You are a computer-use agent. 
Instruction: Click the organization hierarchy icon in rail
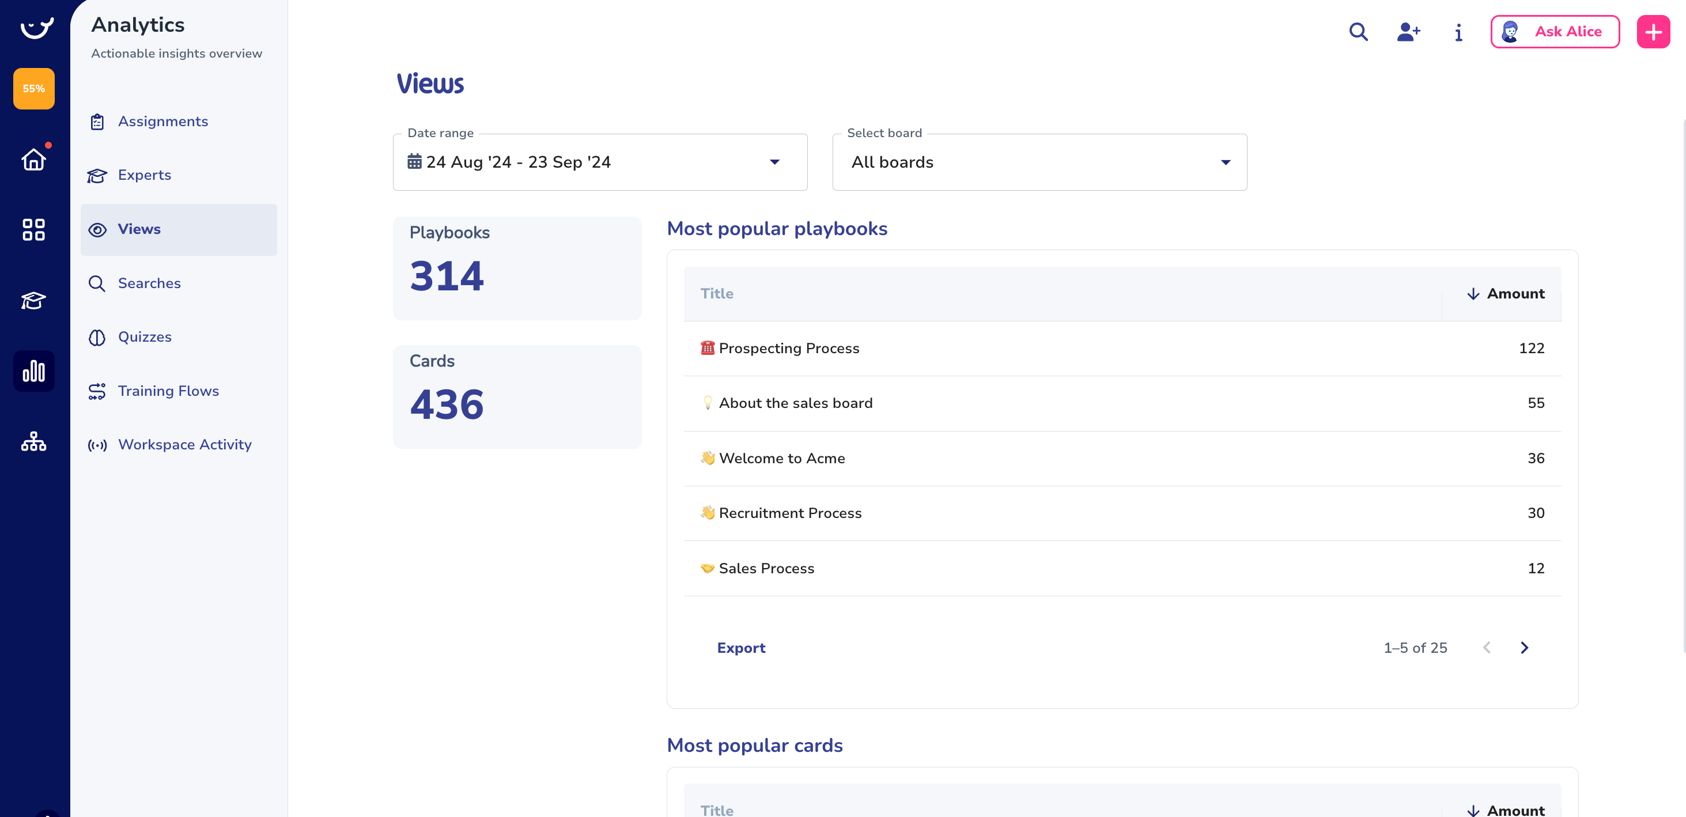(x=33, y=442)
